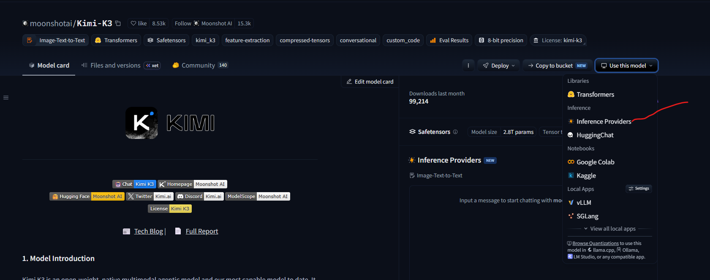Select the feature-extraction tag

(248, 40)
